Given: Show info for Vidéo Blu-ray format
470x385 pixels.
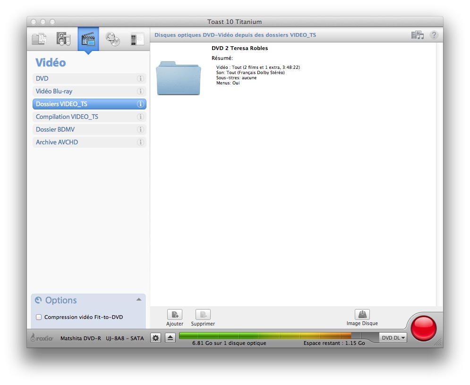Looking at the screenshot, I should click(140, 92).
